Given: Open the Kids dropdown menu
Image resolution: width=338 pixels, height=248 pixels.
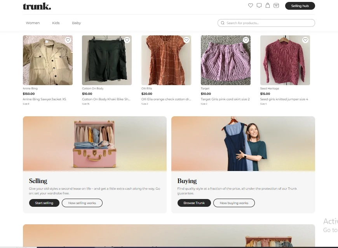Looking at the screenshot, I should coord(56,23).
